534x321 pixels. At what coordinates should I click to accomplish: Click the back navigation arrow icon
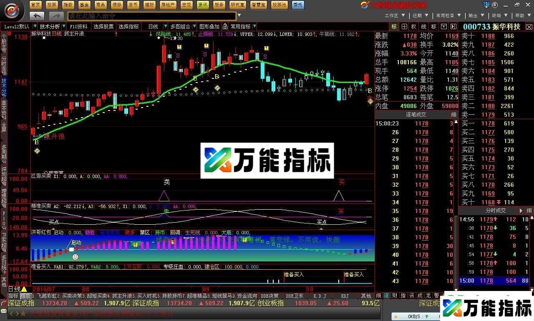[x=37, y=15]
